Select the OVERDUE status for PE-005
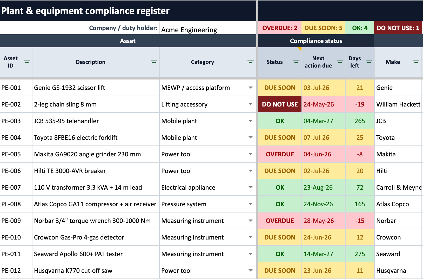The height and width of the screenshot is (279, 423). [x=280, y=154]
